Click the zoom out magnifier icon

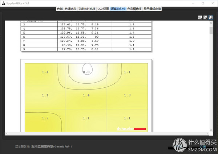(205, 17)
